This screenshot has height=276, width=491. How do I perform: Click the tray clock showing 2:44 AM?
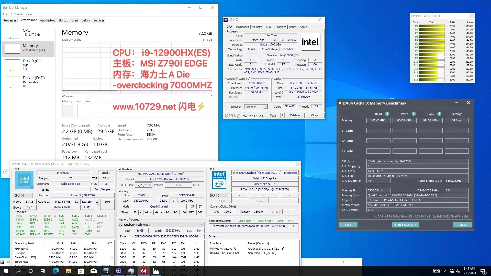tap(469, 271)
